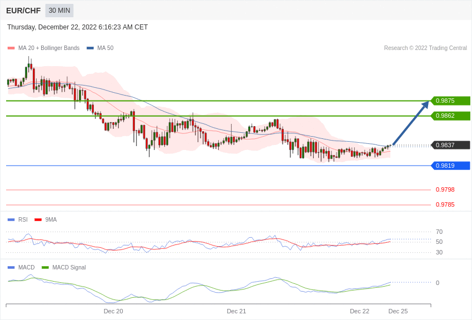Screen dimensions: 472x320
Task: Click the RSI legend swatch
Action: (x=11, y=220)
